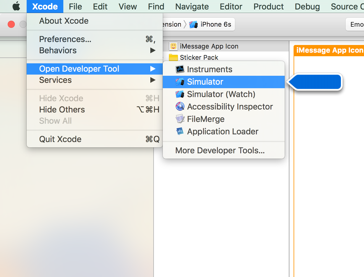Click the FileMerge icon
Image resolution: width=364 pixels, height=277 pixels.
(180, 119)
